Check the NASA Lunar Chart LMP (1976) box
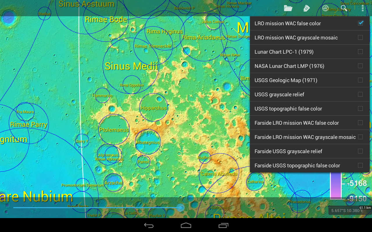 point(361,66)
